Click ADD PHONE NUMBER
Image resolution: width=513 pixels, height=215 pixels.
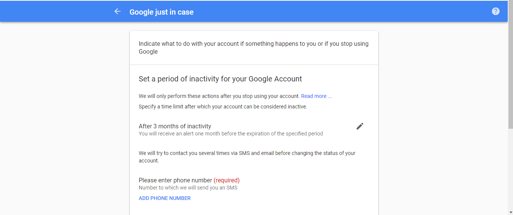point(164,198)
